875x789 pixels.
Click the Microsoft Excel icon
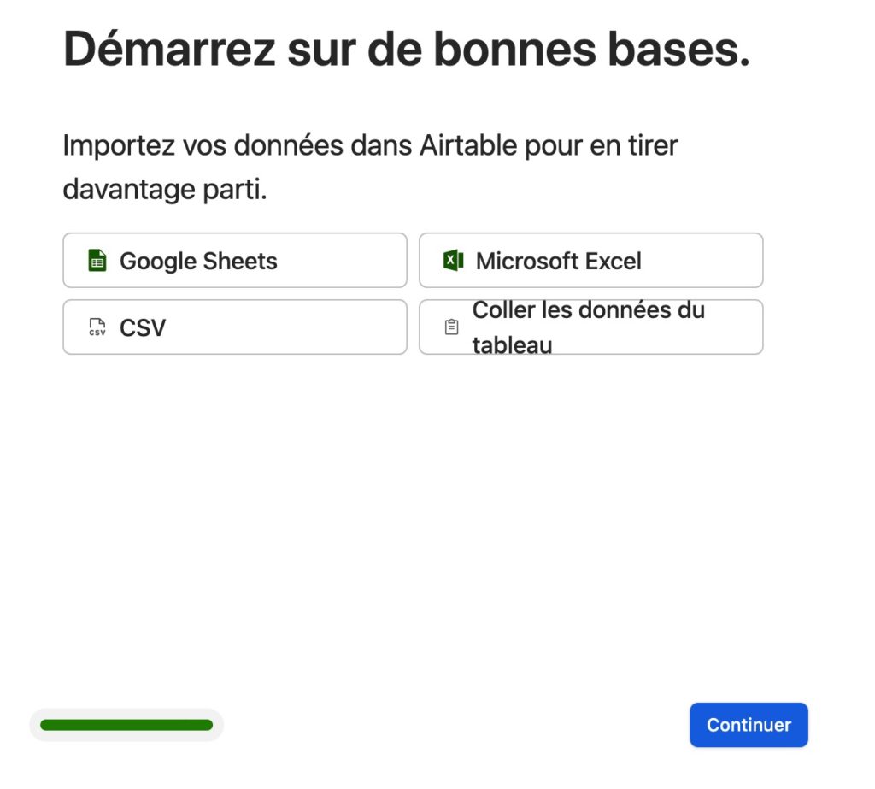click(453, 259)
